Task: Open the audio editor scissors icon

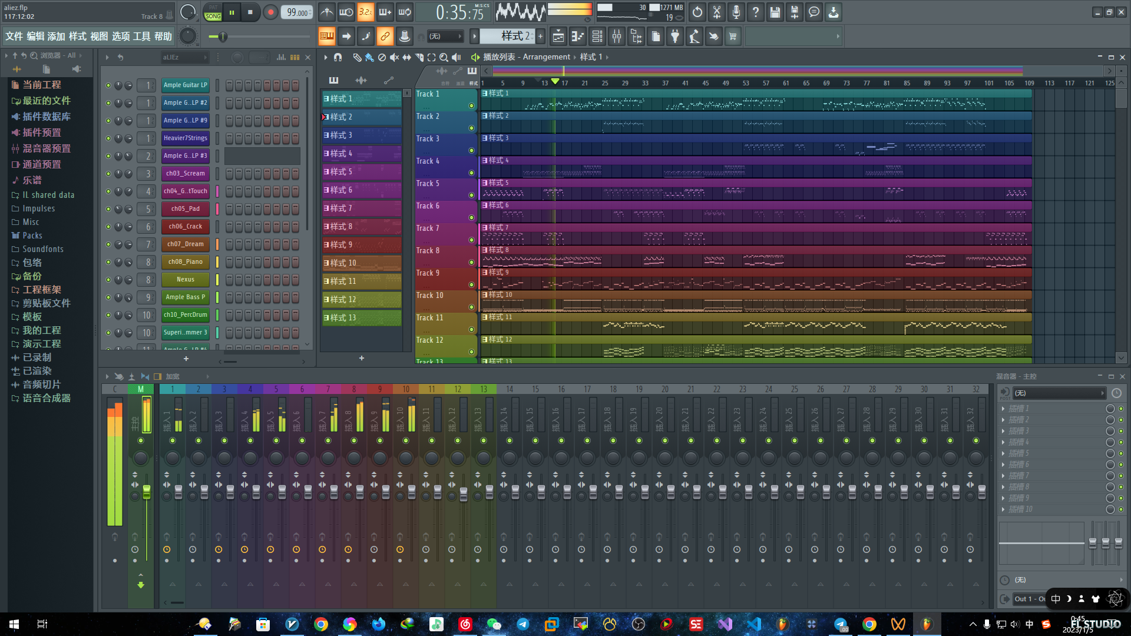Action: (717, 12)
